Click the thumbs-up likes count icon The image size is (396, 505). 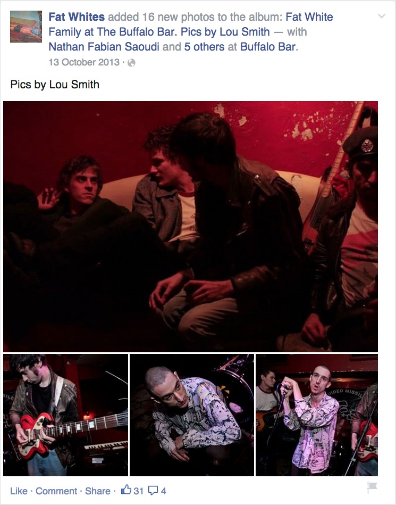coord(126,490)
